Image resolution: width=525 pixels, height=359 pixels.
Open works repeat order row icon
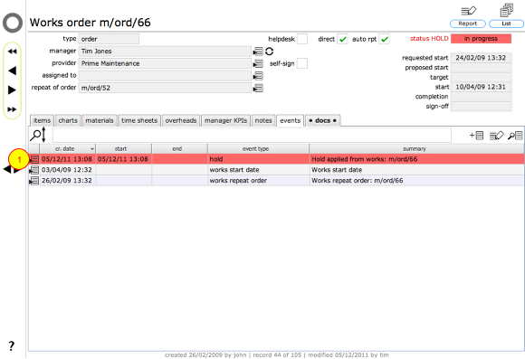coord(34,181)
